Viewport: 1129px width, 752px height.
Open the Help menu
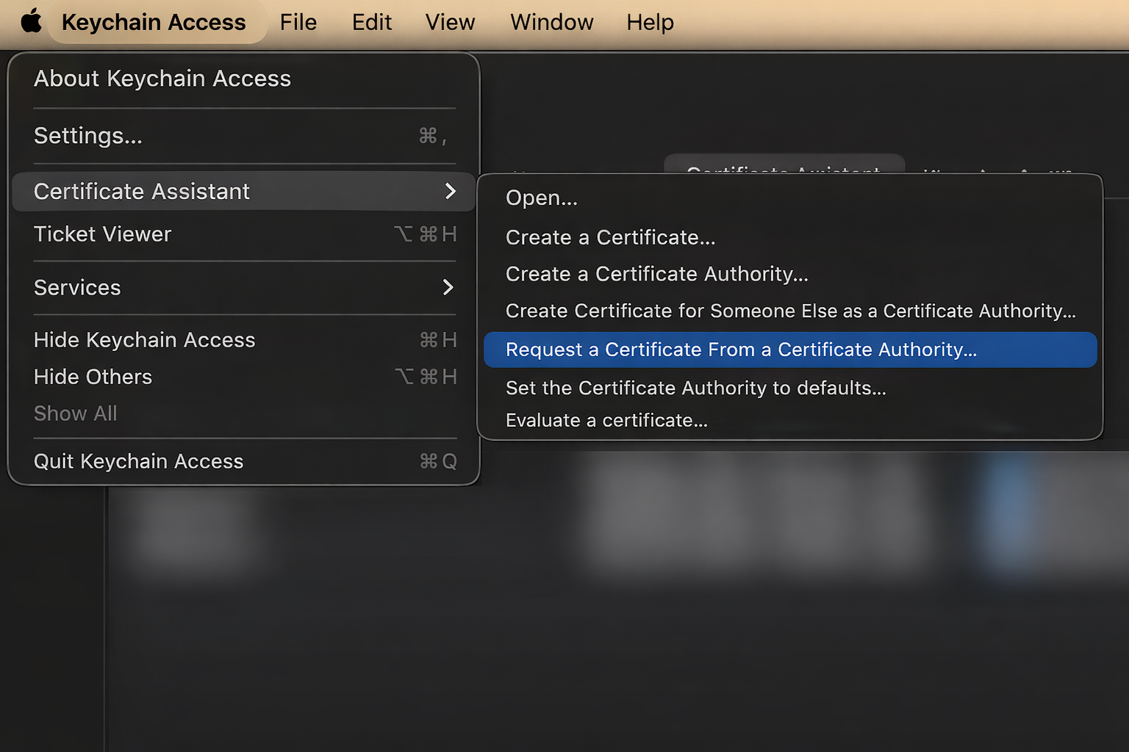pyautogui.click(x=650, y=22)
